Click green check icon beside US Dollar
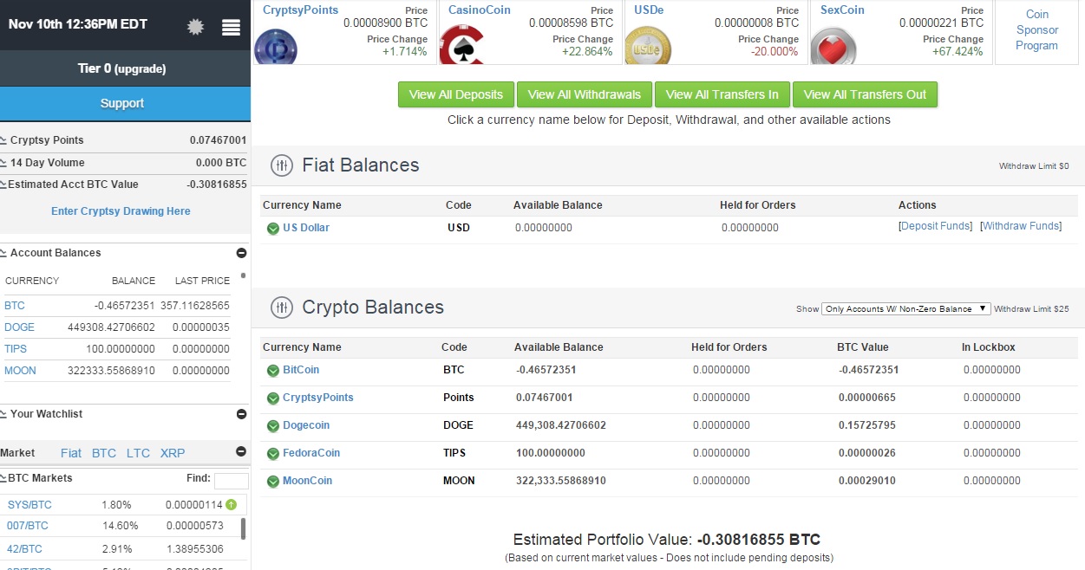The width and height of the screenshot is (1085, 570). coord(272,229)
